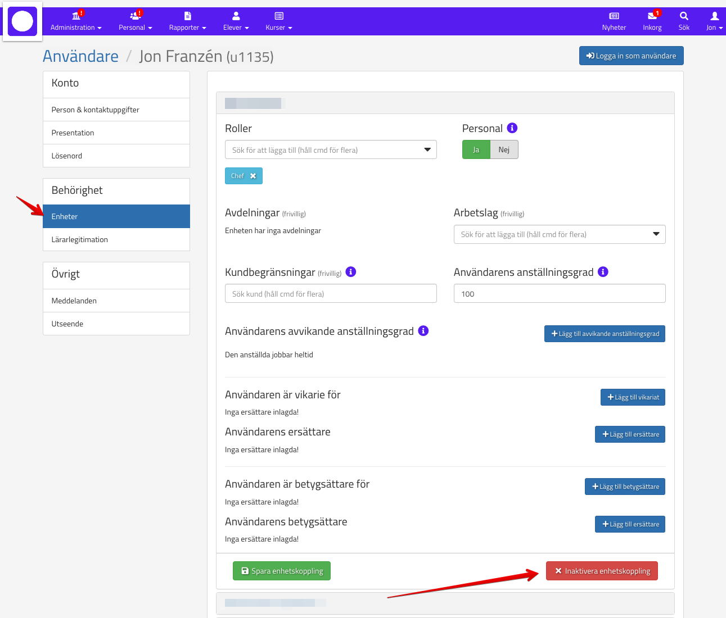Click the round logo in top-left

point(22,21)
